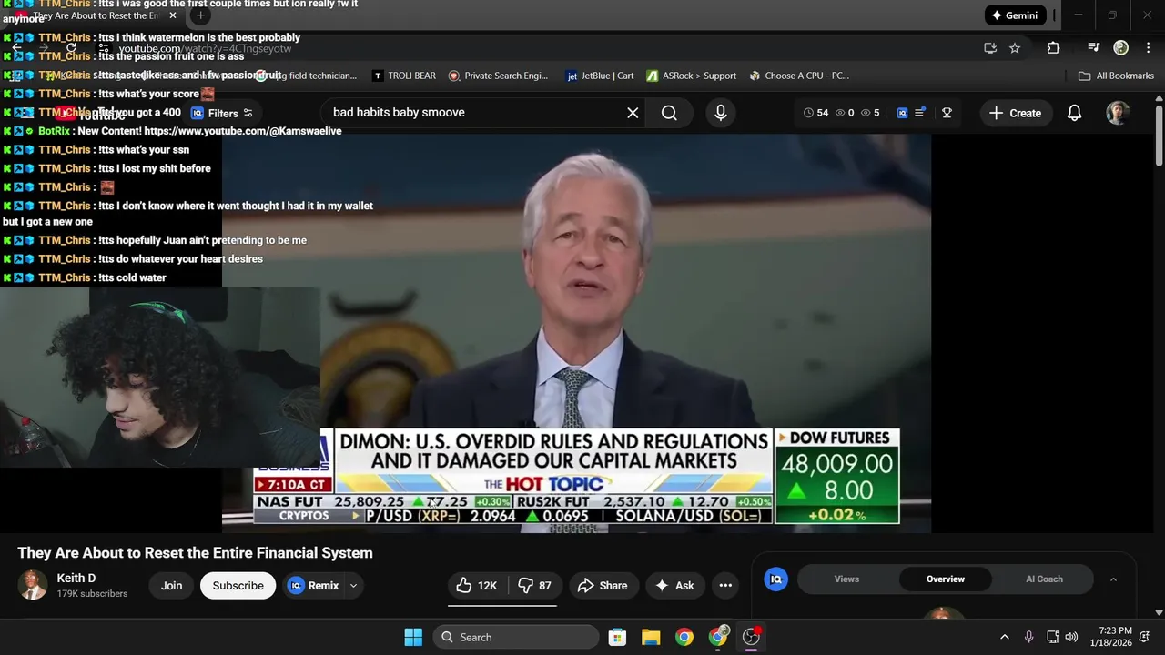
Task: Open the list icon with blue dot
Action: click(920, 112)
